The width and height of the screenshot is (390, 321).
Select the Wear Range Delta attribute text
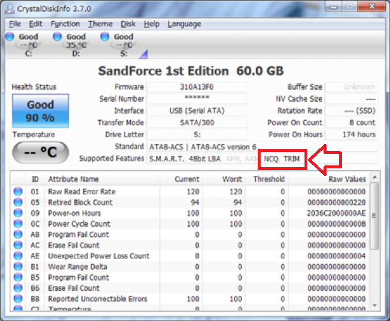click(77, 267)
